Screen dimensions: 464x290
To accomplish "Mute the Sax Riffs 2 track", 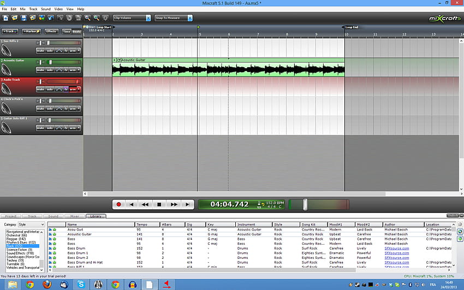I will click(x=40, y=51).
